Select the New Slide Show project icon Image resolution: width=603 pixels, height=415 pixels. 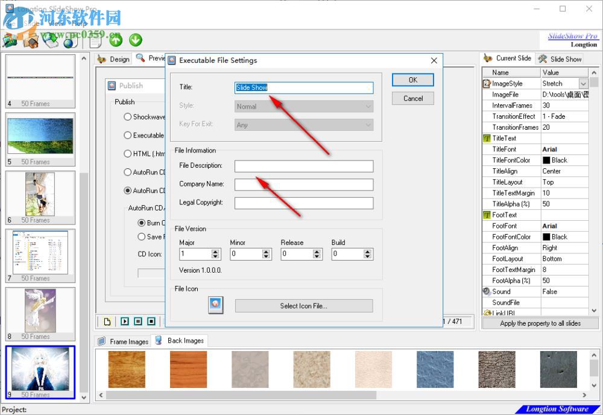[9, 41]
